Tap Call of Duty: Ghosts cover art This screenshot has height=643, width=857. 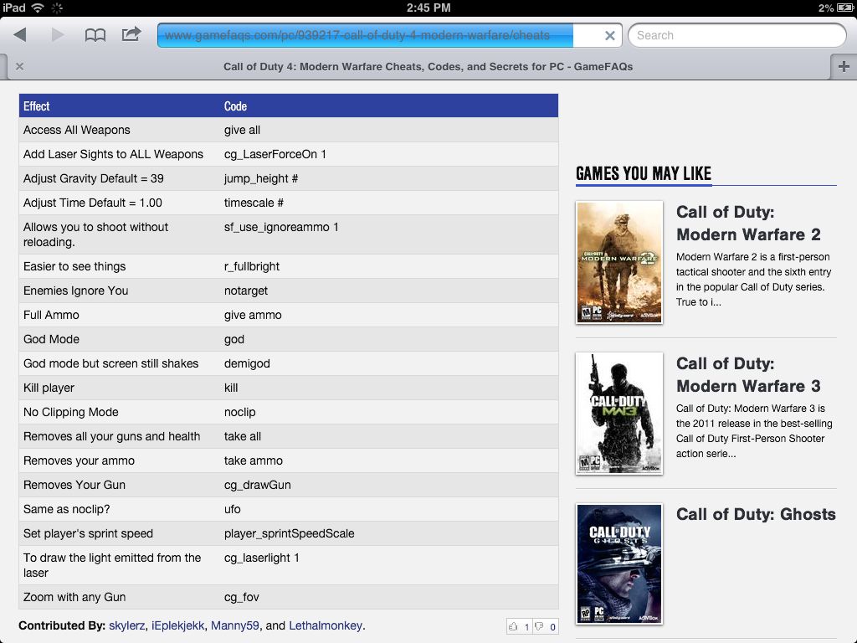pyautogui.click(x=619, y=563)
